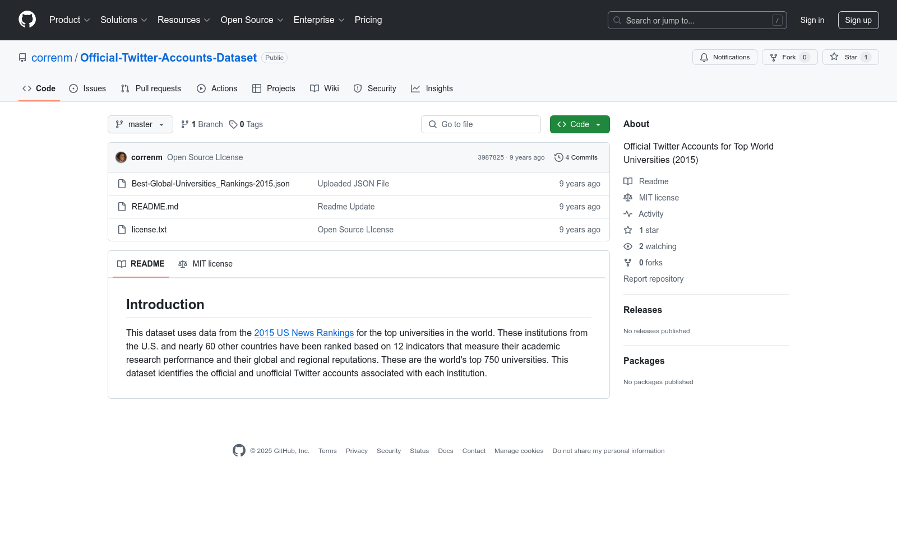The image size is (897, 560).
Task: Click the fork icon in Fork button
Action: click(x=774, y=57)
